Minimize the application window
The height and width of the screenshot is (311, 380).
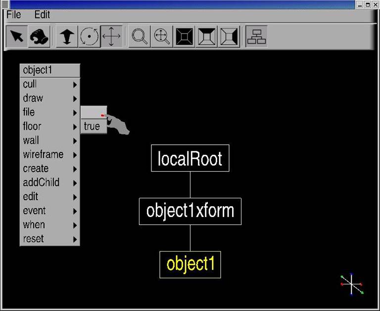click(x=360, y=4)
